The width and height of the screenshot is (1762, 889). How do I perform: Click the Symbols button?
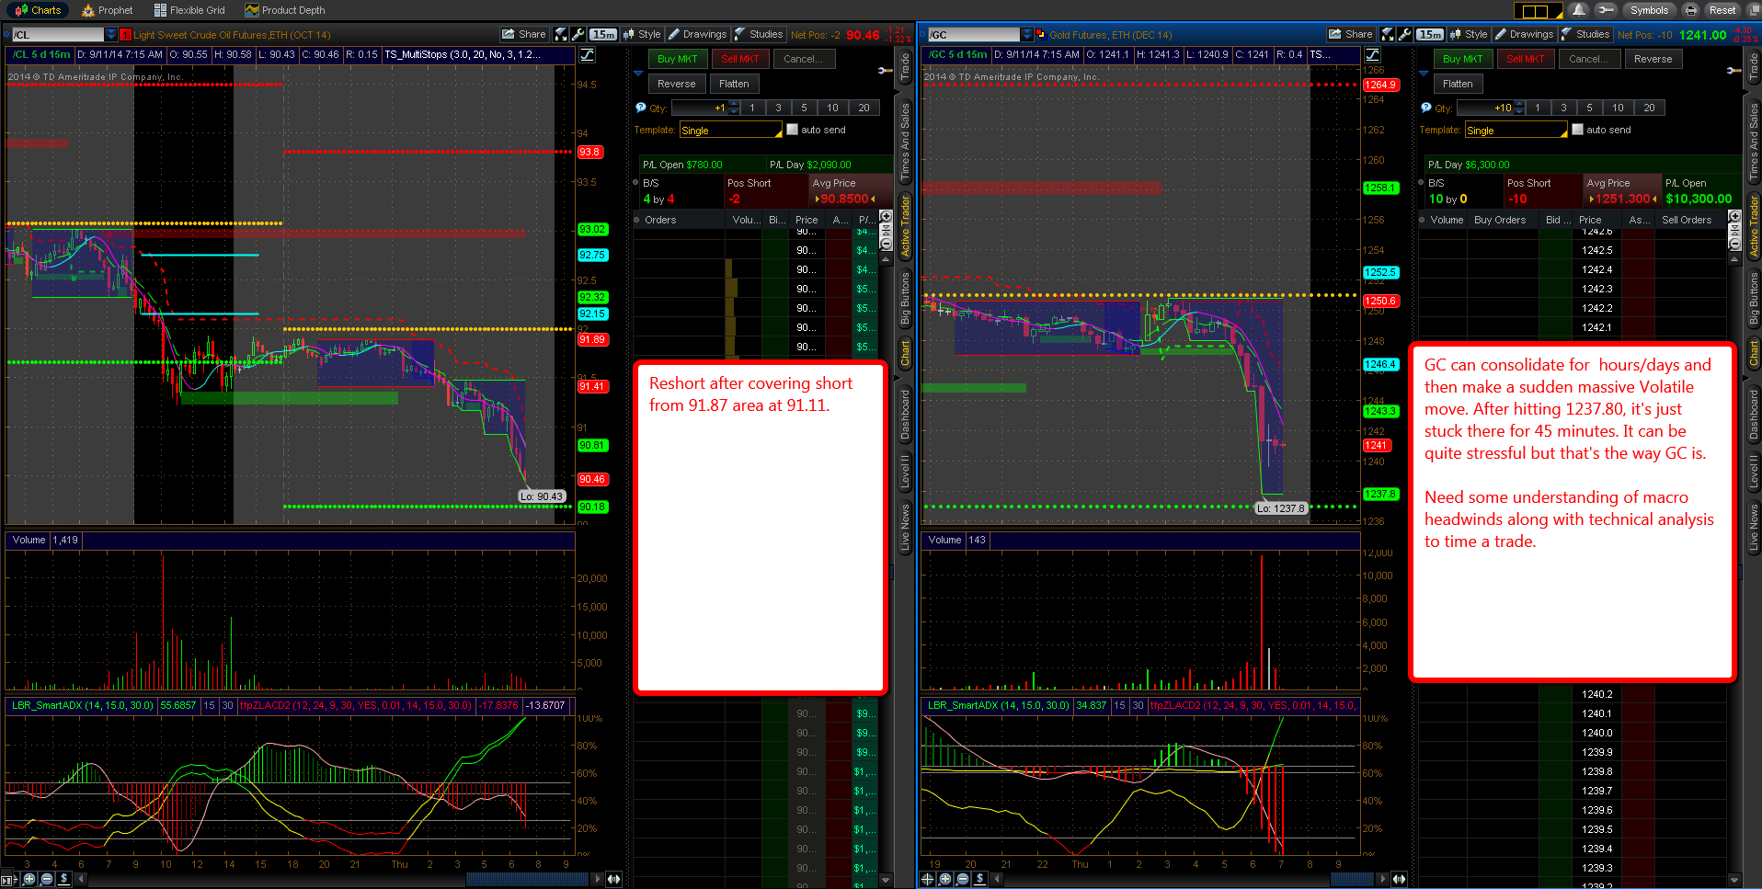1648,10
